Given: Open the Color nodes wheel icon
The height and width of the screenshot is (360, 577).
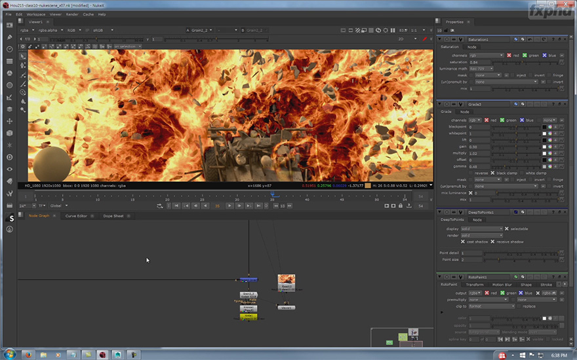Looking at the screenshot, I should click(x=10, y=73).
